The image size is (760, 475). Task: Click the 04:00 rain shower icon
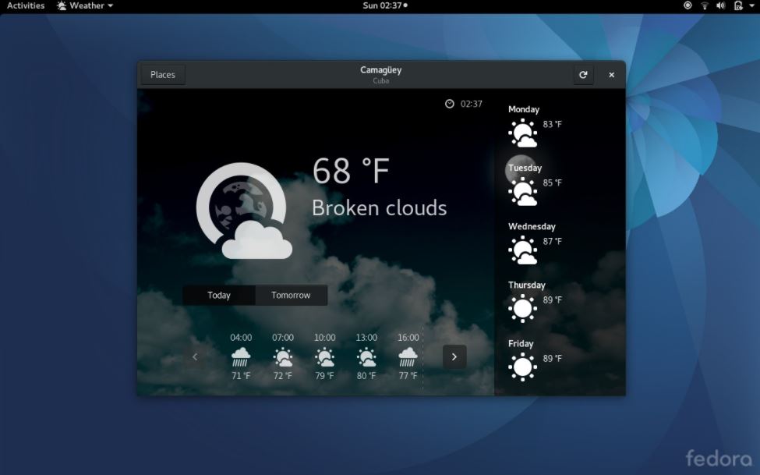[241, 357]
